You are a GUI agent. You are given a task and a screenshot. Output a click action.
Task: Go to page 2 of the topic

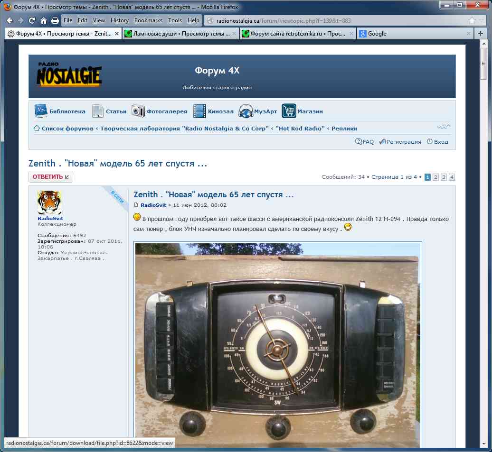click(x=435, y=177)
